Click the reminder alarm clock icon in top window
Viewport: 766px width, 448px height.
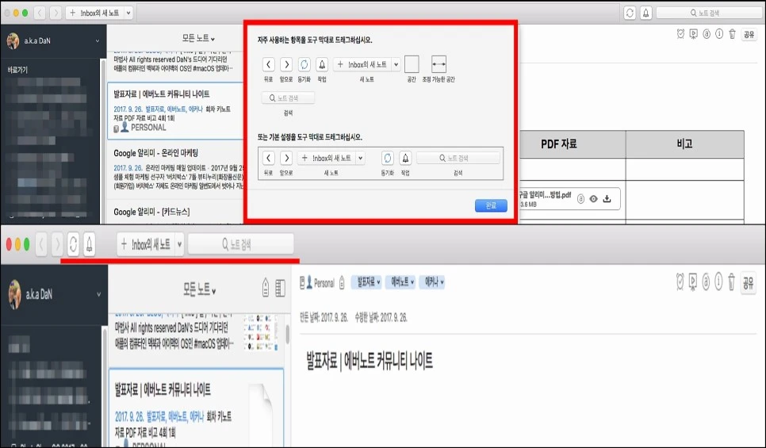[x=680, y=34]
